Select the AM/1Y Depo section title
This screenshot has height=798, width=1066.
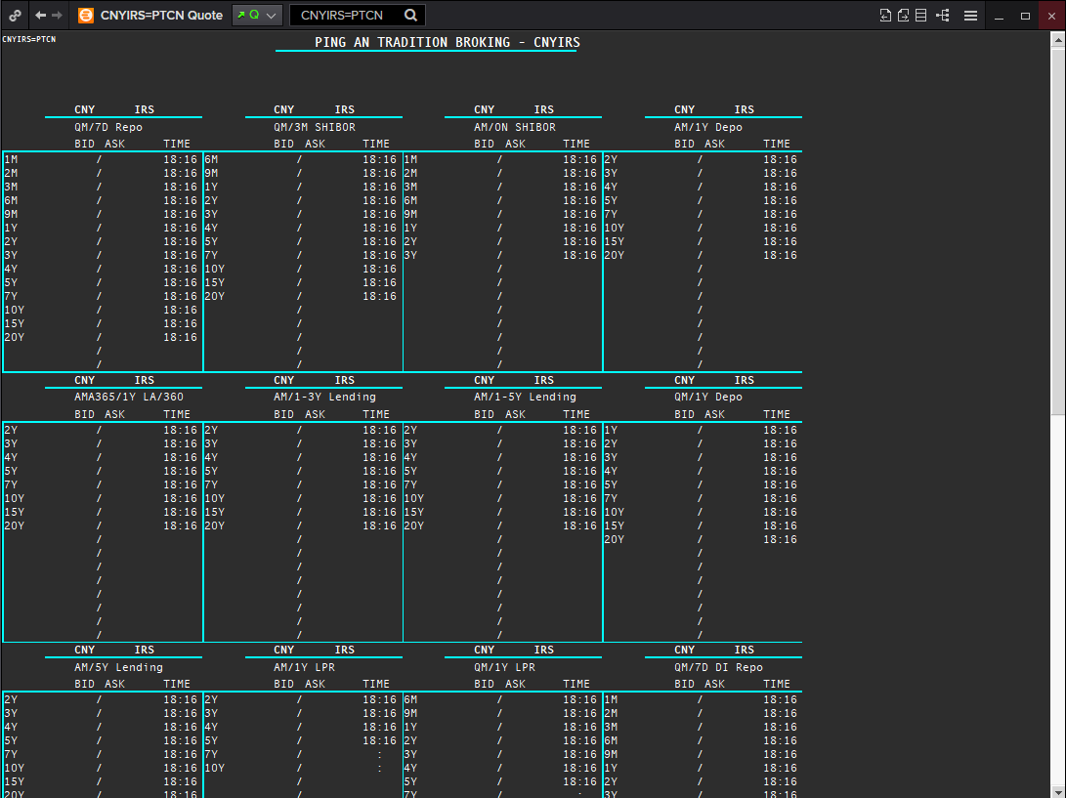point(708,127)
